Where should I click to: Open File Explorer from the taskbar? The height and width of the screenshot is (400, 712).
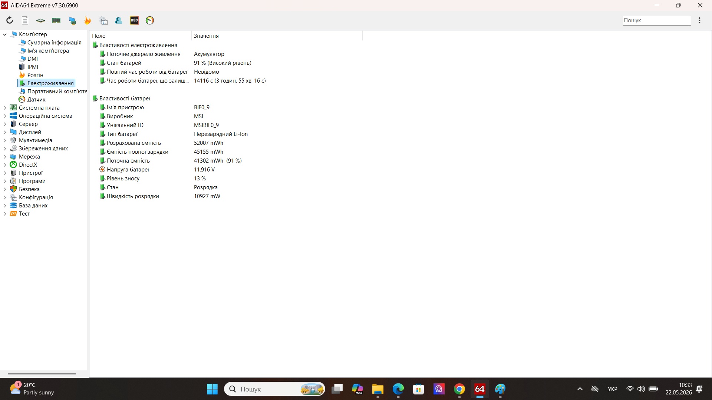(378, 389)
